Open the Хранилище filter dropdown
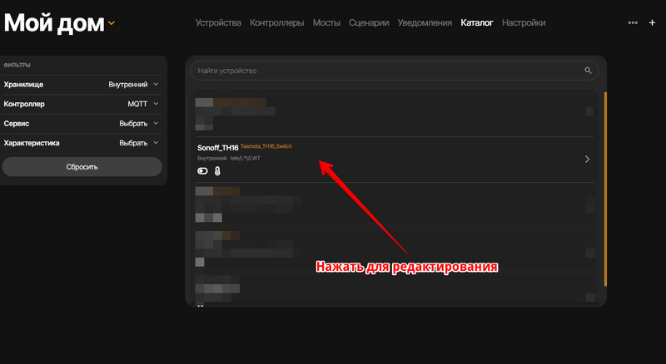The height and width of the screenshot is (364, 666). (133, 85)
